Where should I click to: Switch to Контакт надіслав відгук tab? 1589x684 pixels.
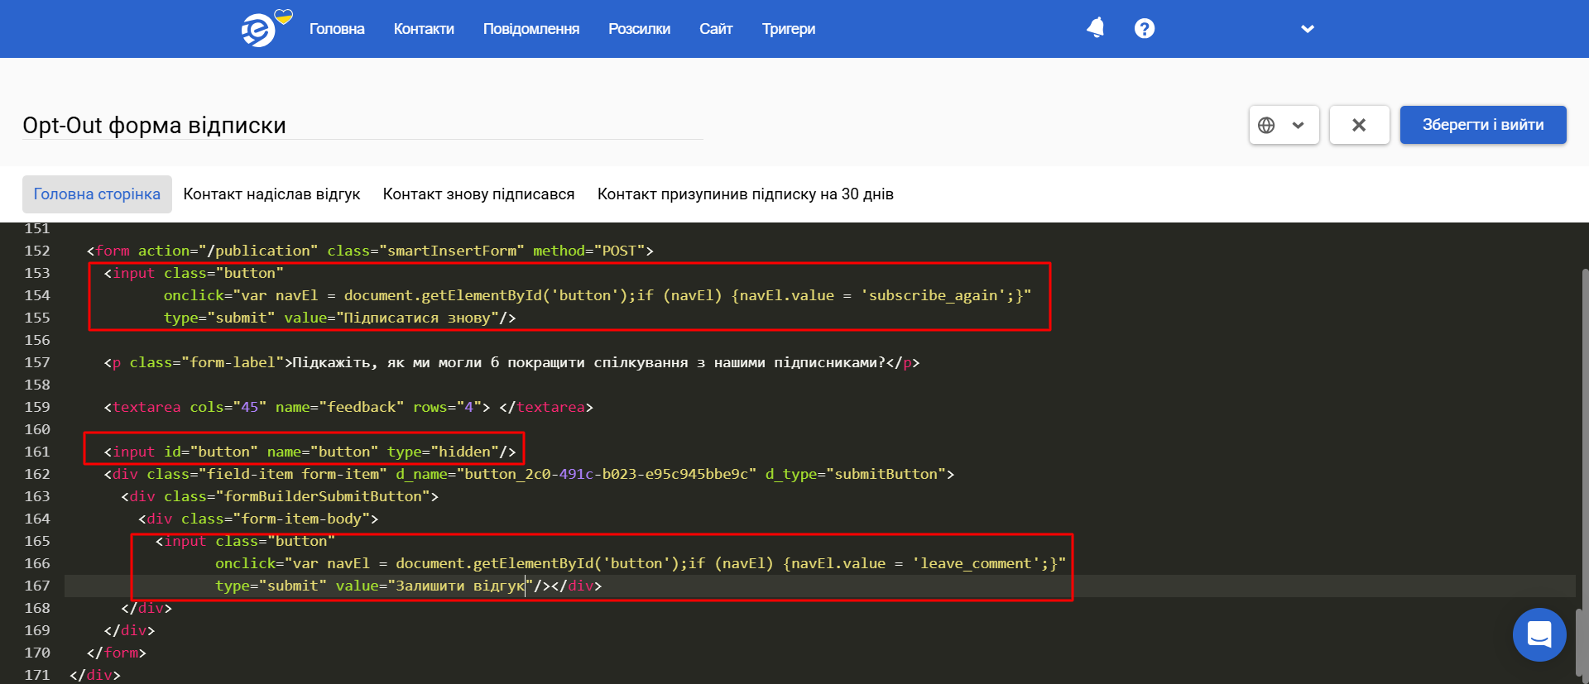pyautogui.click(x=271, y=194)
